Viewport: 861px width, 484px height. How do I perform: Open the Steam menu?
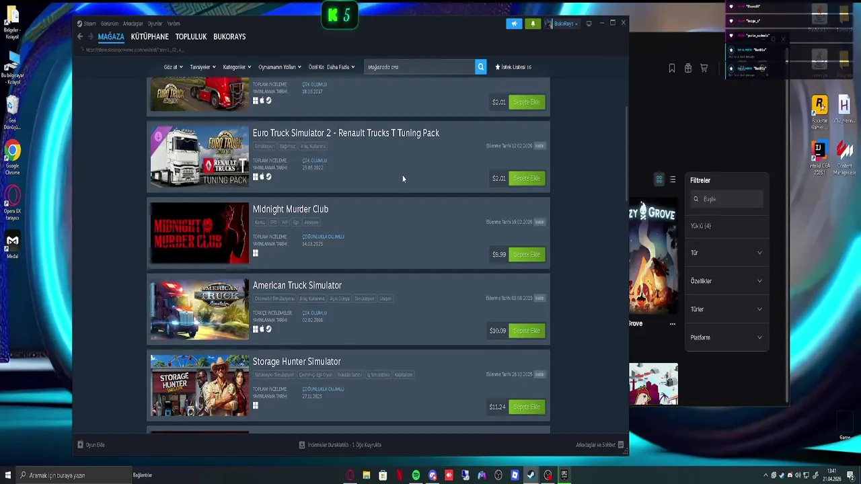pyautogui.click(x=87, y=24)
